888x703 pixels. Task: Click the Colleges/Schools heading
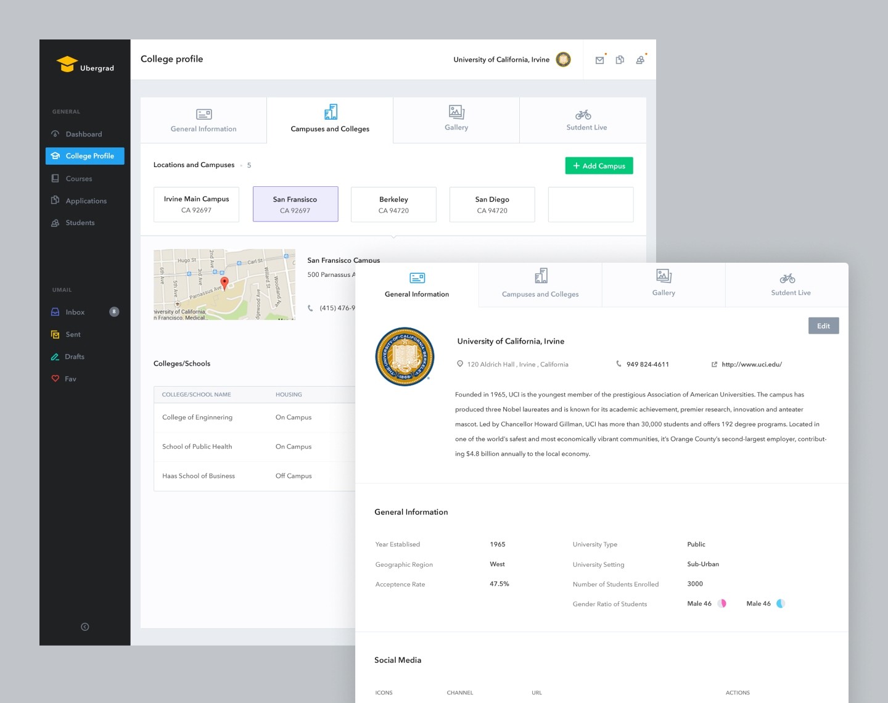(x=182, y=364)
